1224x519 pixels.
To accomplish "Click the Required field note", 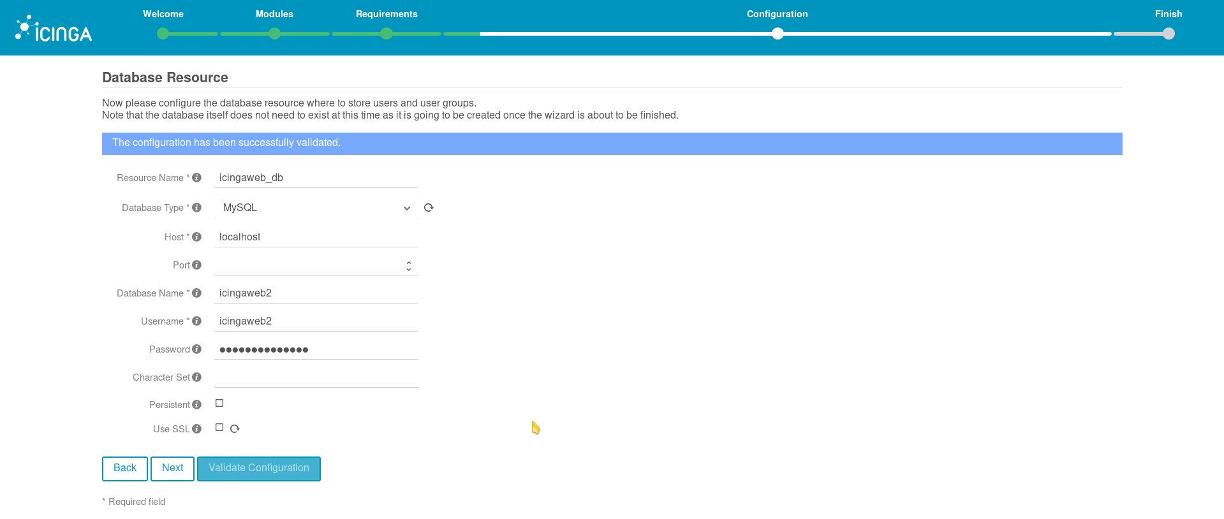I will [x=134, y=502].
